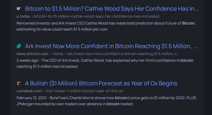Click the bitcoin-to-15-million-cathie-wood URL path
Image resolution: width=212 pixels, height=115 pixels.
coord(97,16)
